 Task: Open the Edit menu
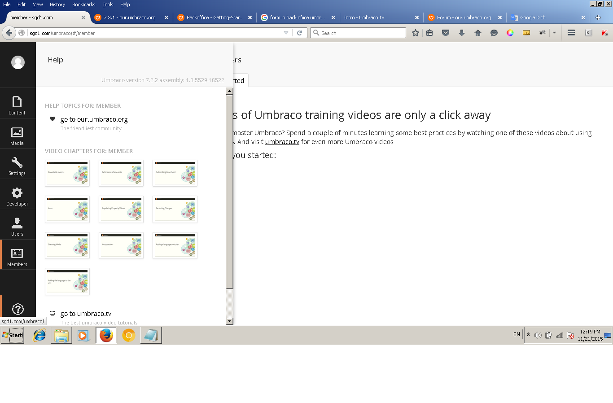[22, 4]
